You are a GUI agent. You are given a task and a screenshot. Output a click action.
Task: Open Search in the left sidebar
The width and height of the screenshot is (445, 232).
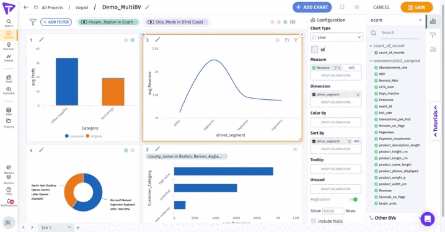(9, 23)
